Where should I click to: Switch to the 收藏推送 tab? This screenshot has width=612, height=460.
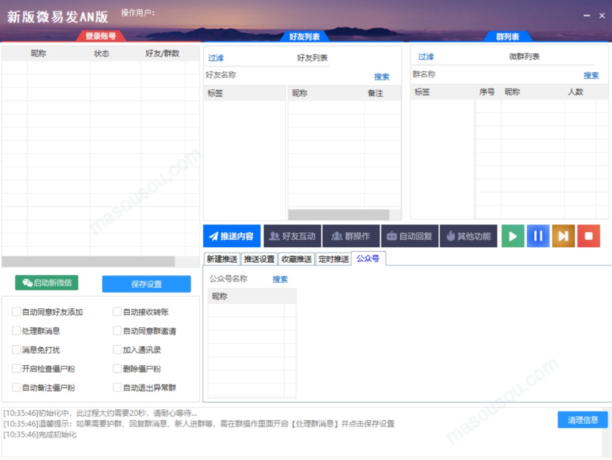tap(297, 259)
